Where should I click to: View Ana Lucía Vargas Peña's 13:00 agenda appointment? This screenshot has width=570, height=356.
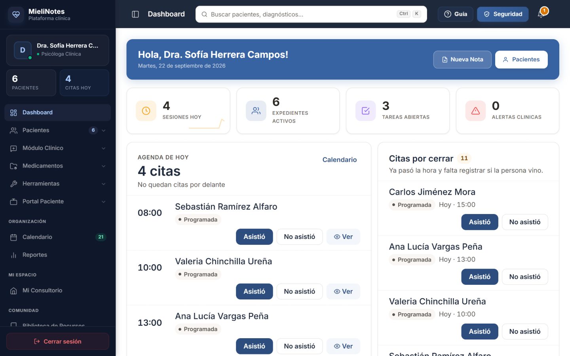pos(343,346)
